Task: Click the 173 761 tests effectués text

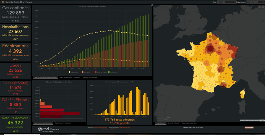Action: coord(119,120)
